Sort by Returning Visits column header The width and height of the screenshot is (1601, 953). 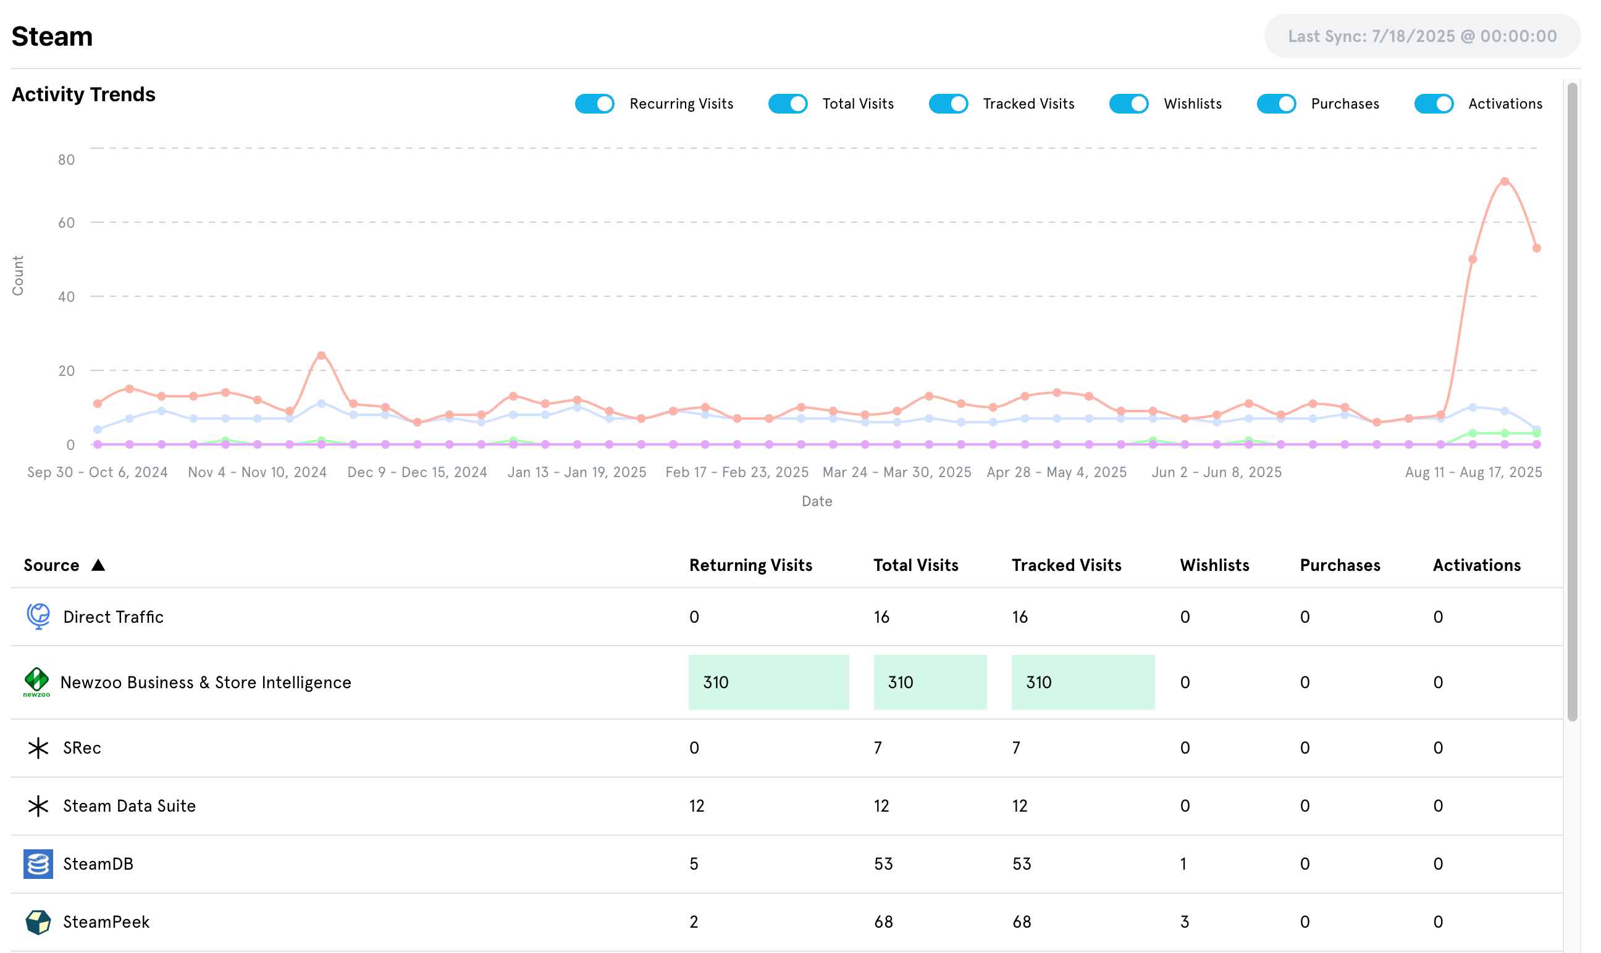point(750,565)
